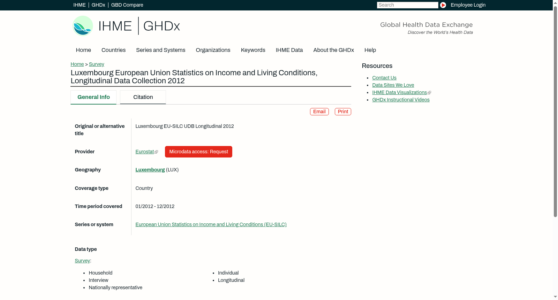Image resolution: width=558 pixels, height=300 pixels.
Task: Open the Contact Us resource link
Action: coord(384,78)
